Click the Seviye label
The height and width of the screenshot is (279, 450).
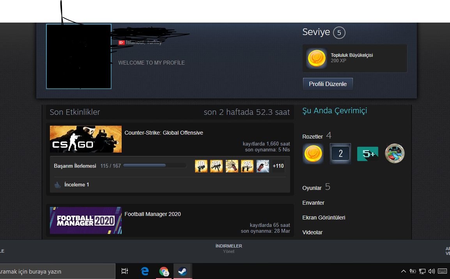click(x=316, y=32)
